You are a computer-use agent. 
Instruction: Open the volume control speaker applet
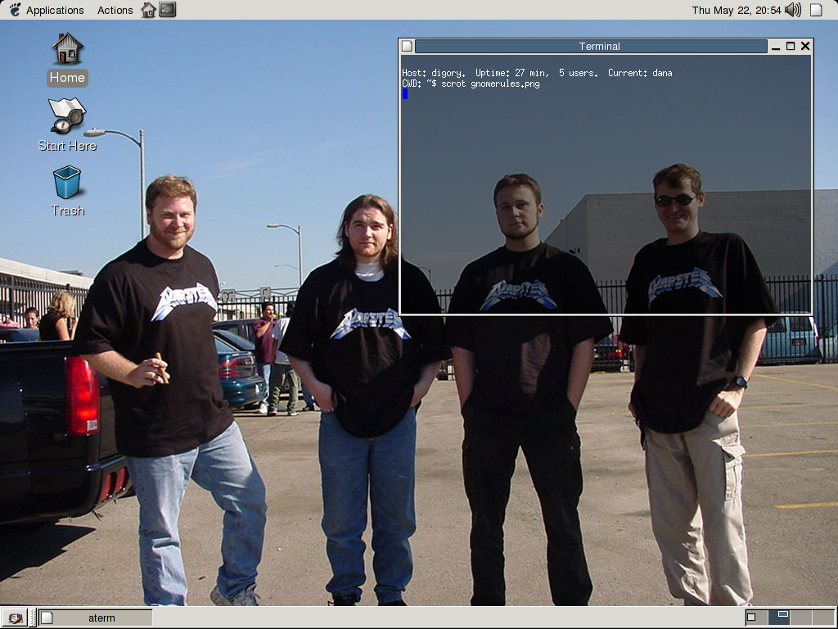coord(793,10)
